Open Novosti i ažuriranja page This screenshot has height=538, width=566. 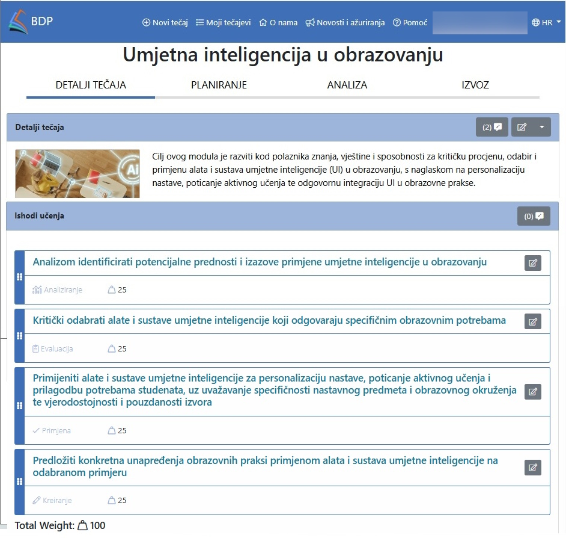345,23
